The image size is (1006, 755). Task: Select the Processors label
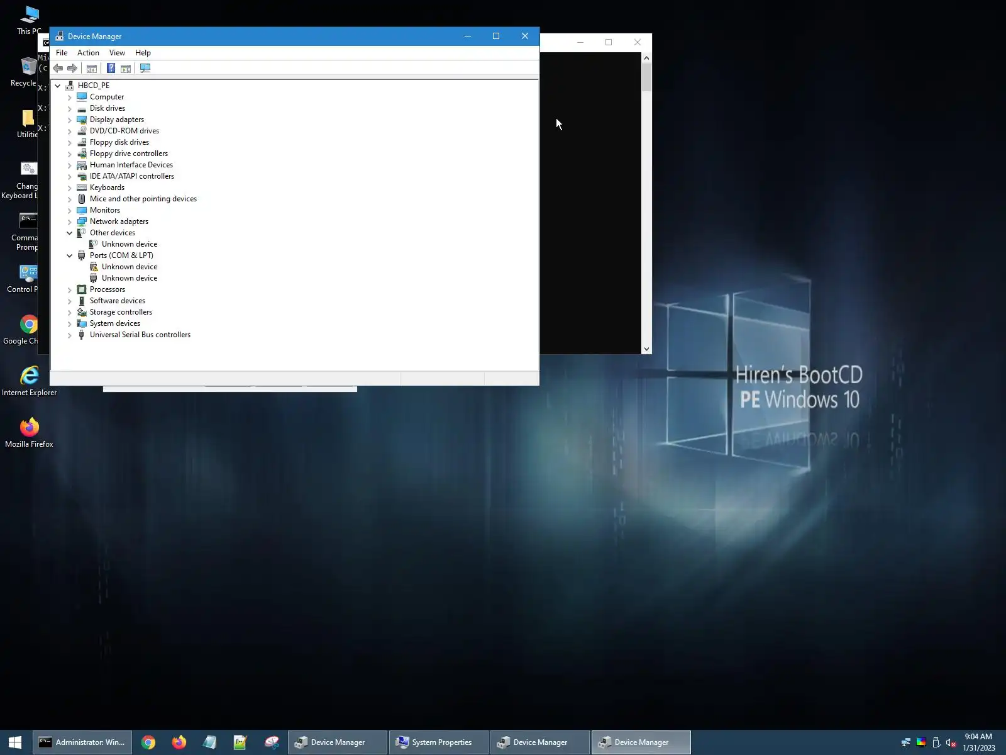[108, 289]
